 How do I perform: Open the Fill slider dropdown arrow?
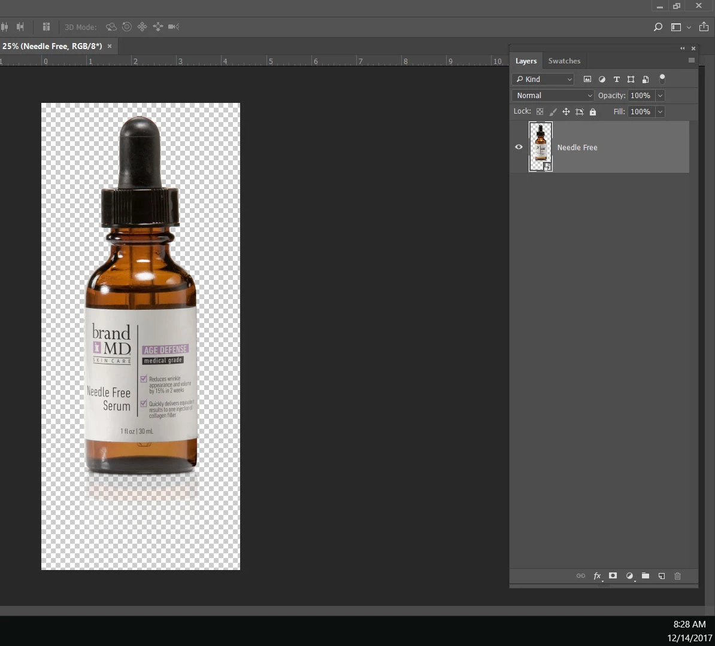pos(660,112)
